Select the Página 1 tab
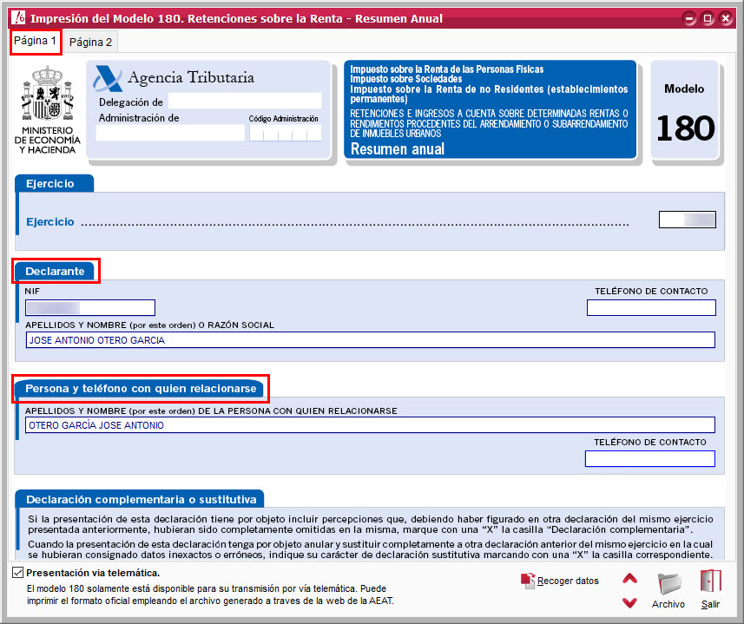Viewport: 744px width, 624px height. pyautogui.click(x=35, y=42)
